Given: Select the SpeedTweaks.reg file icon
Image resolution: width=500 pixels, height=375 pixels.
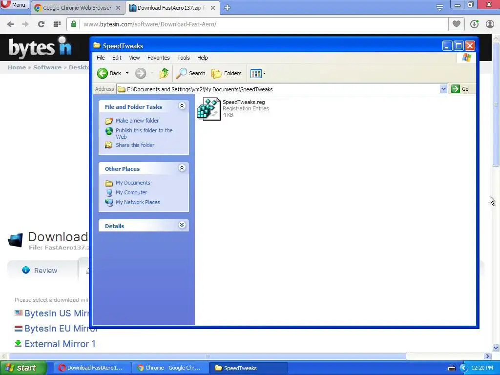Looking at the screenshot, I should [209, 109].
